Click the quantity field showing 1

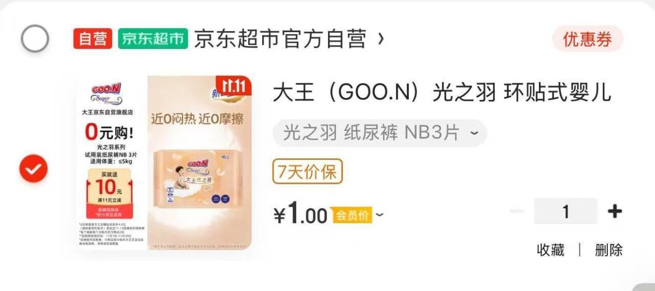[x=565, y=211]
